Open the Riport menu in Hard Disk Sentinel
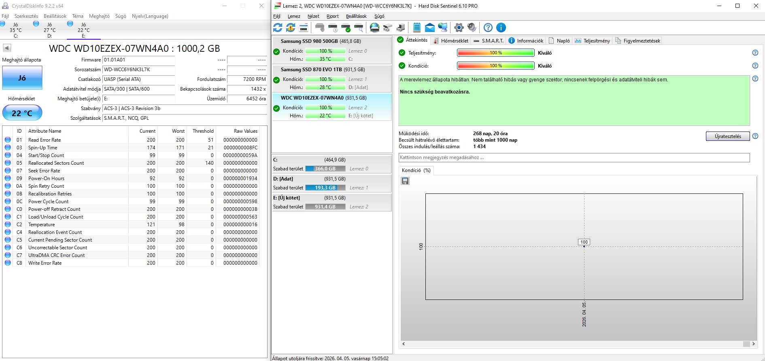Screen dimensions: 765x361 (333, 16)
